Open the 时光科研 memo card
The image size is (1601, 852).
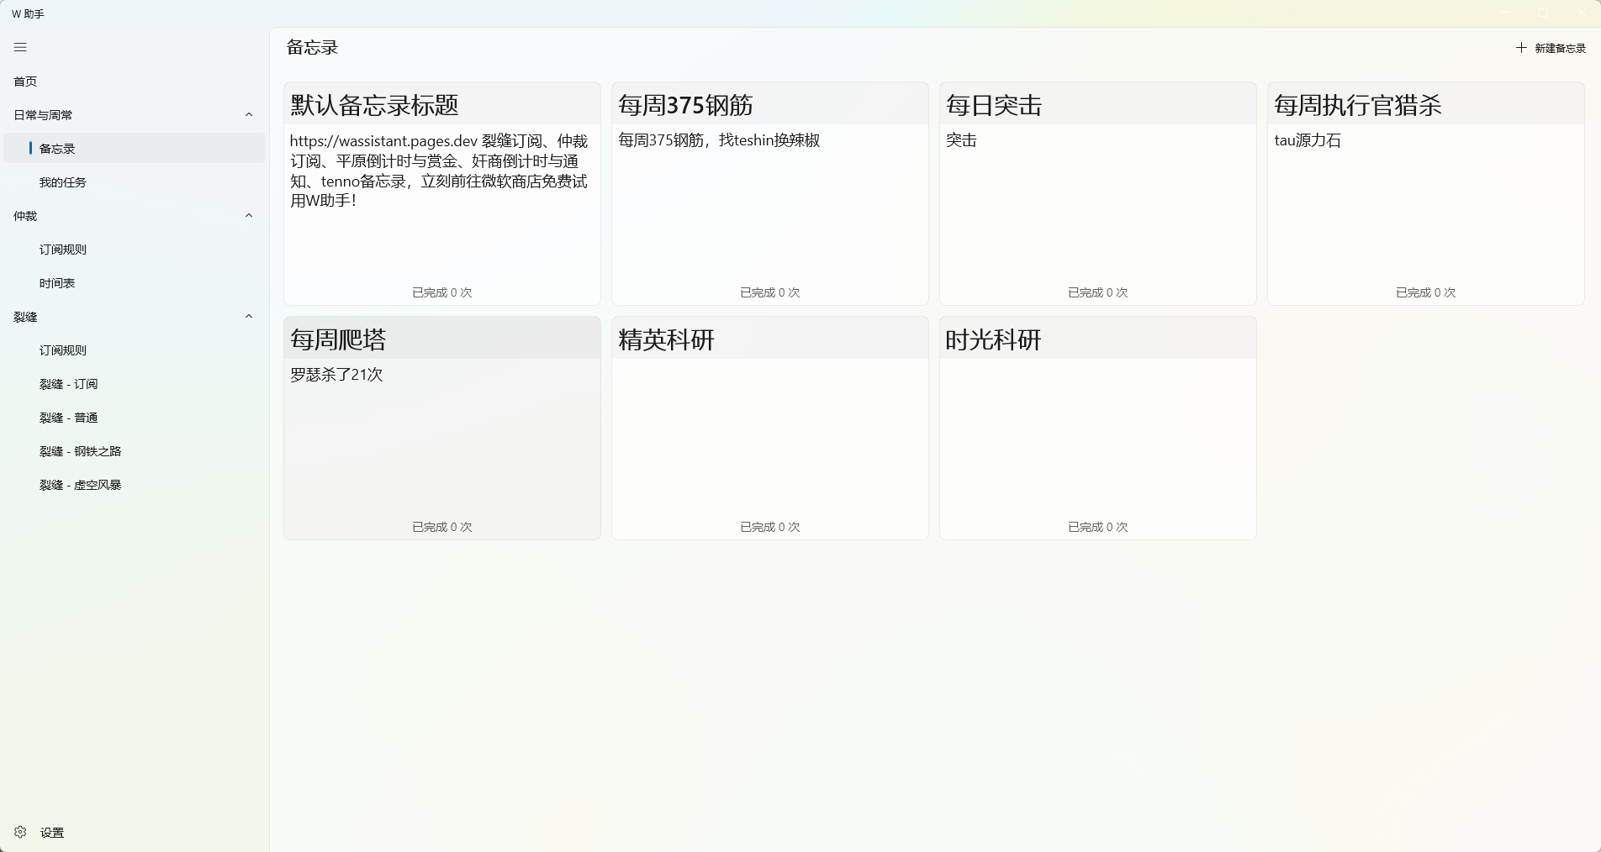click(1097, 428)
